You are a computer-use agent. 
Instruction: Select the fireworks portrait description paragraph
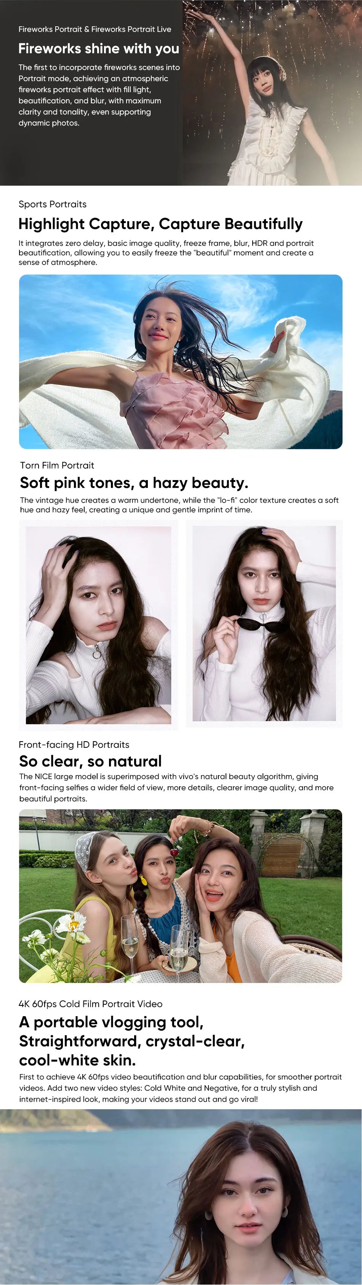(99, 95)
